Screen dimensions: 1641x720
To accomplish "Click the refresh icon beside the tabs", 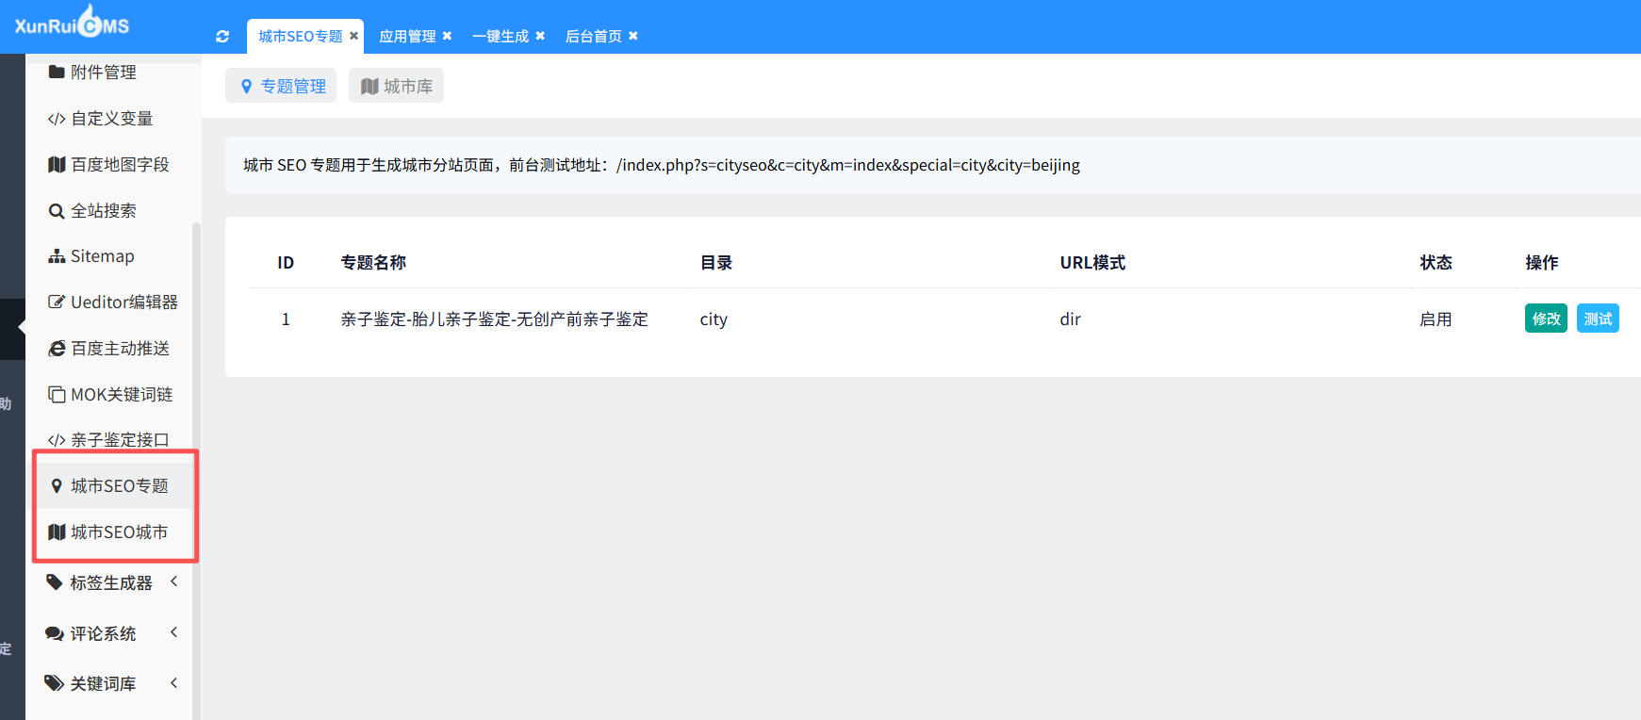I will 222,37.
